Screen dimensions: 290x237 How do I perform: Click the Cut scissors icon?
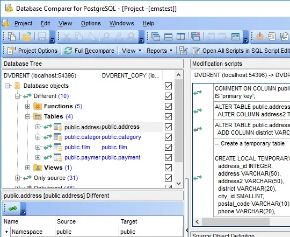point(67,37)
